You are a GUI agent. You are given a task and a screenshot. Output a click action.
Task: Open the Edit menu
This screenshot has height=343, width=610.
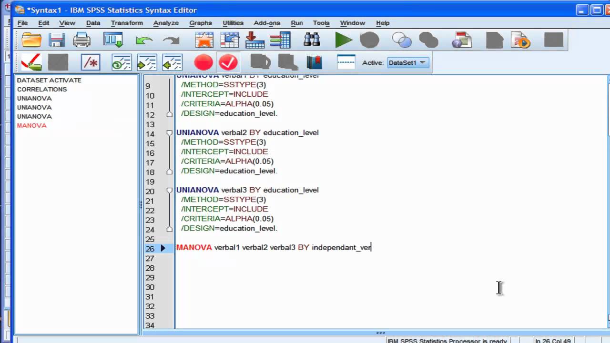[44, 23]
